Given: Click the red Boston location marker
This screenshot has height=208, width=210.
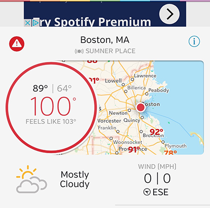Looking at the screenshot, I should tap(140, 107).
